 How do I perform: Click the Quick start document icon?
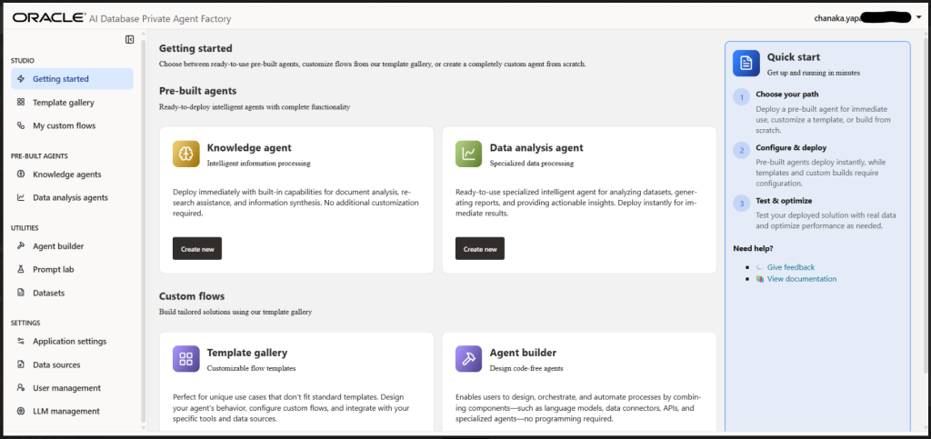[746, 63]
